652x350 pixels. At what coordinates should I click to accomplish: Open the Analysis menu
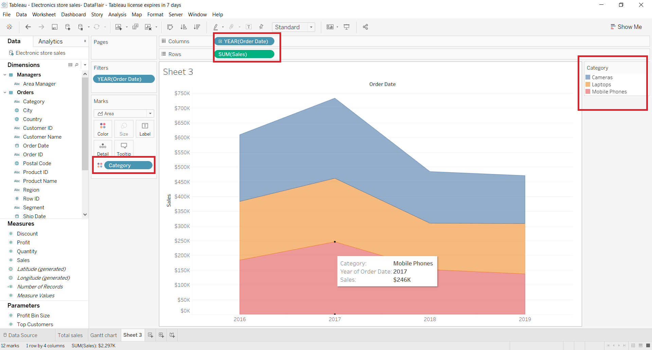coord(117,15)
